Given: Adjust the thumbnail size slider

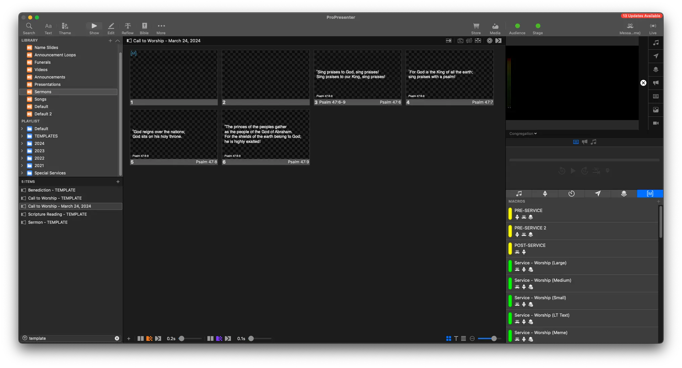Looking at the screenshot, I should (494, 338).
